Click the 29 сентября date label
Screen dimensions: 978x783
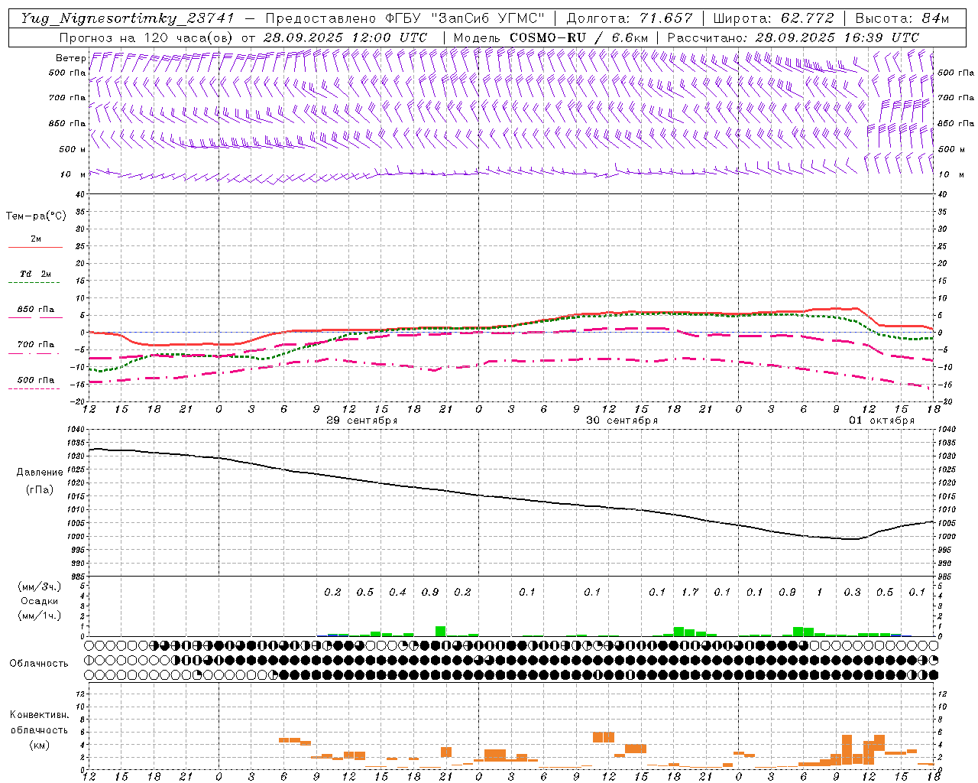click(x=361, y=421)
